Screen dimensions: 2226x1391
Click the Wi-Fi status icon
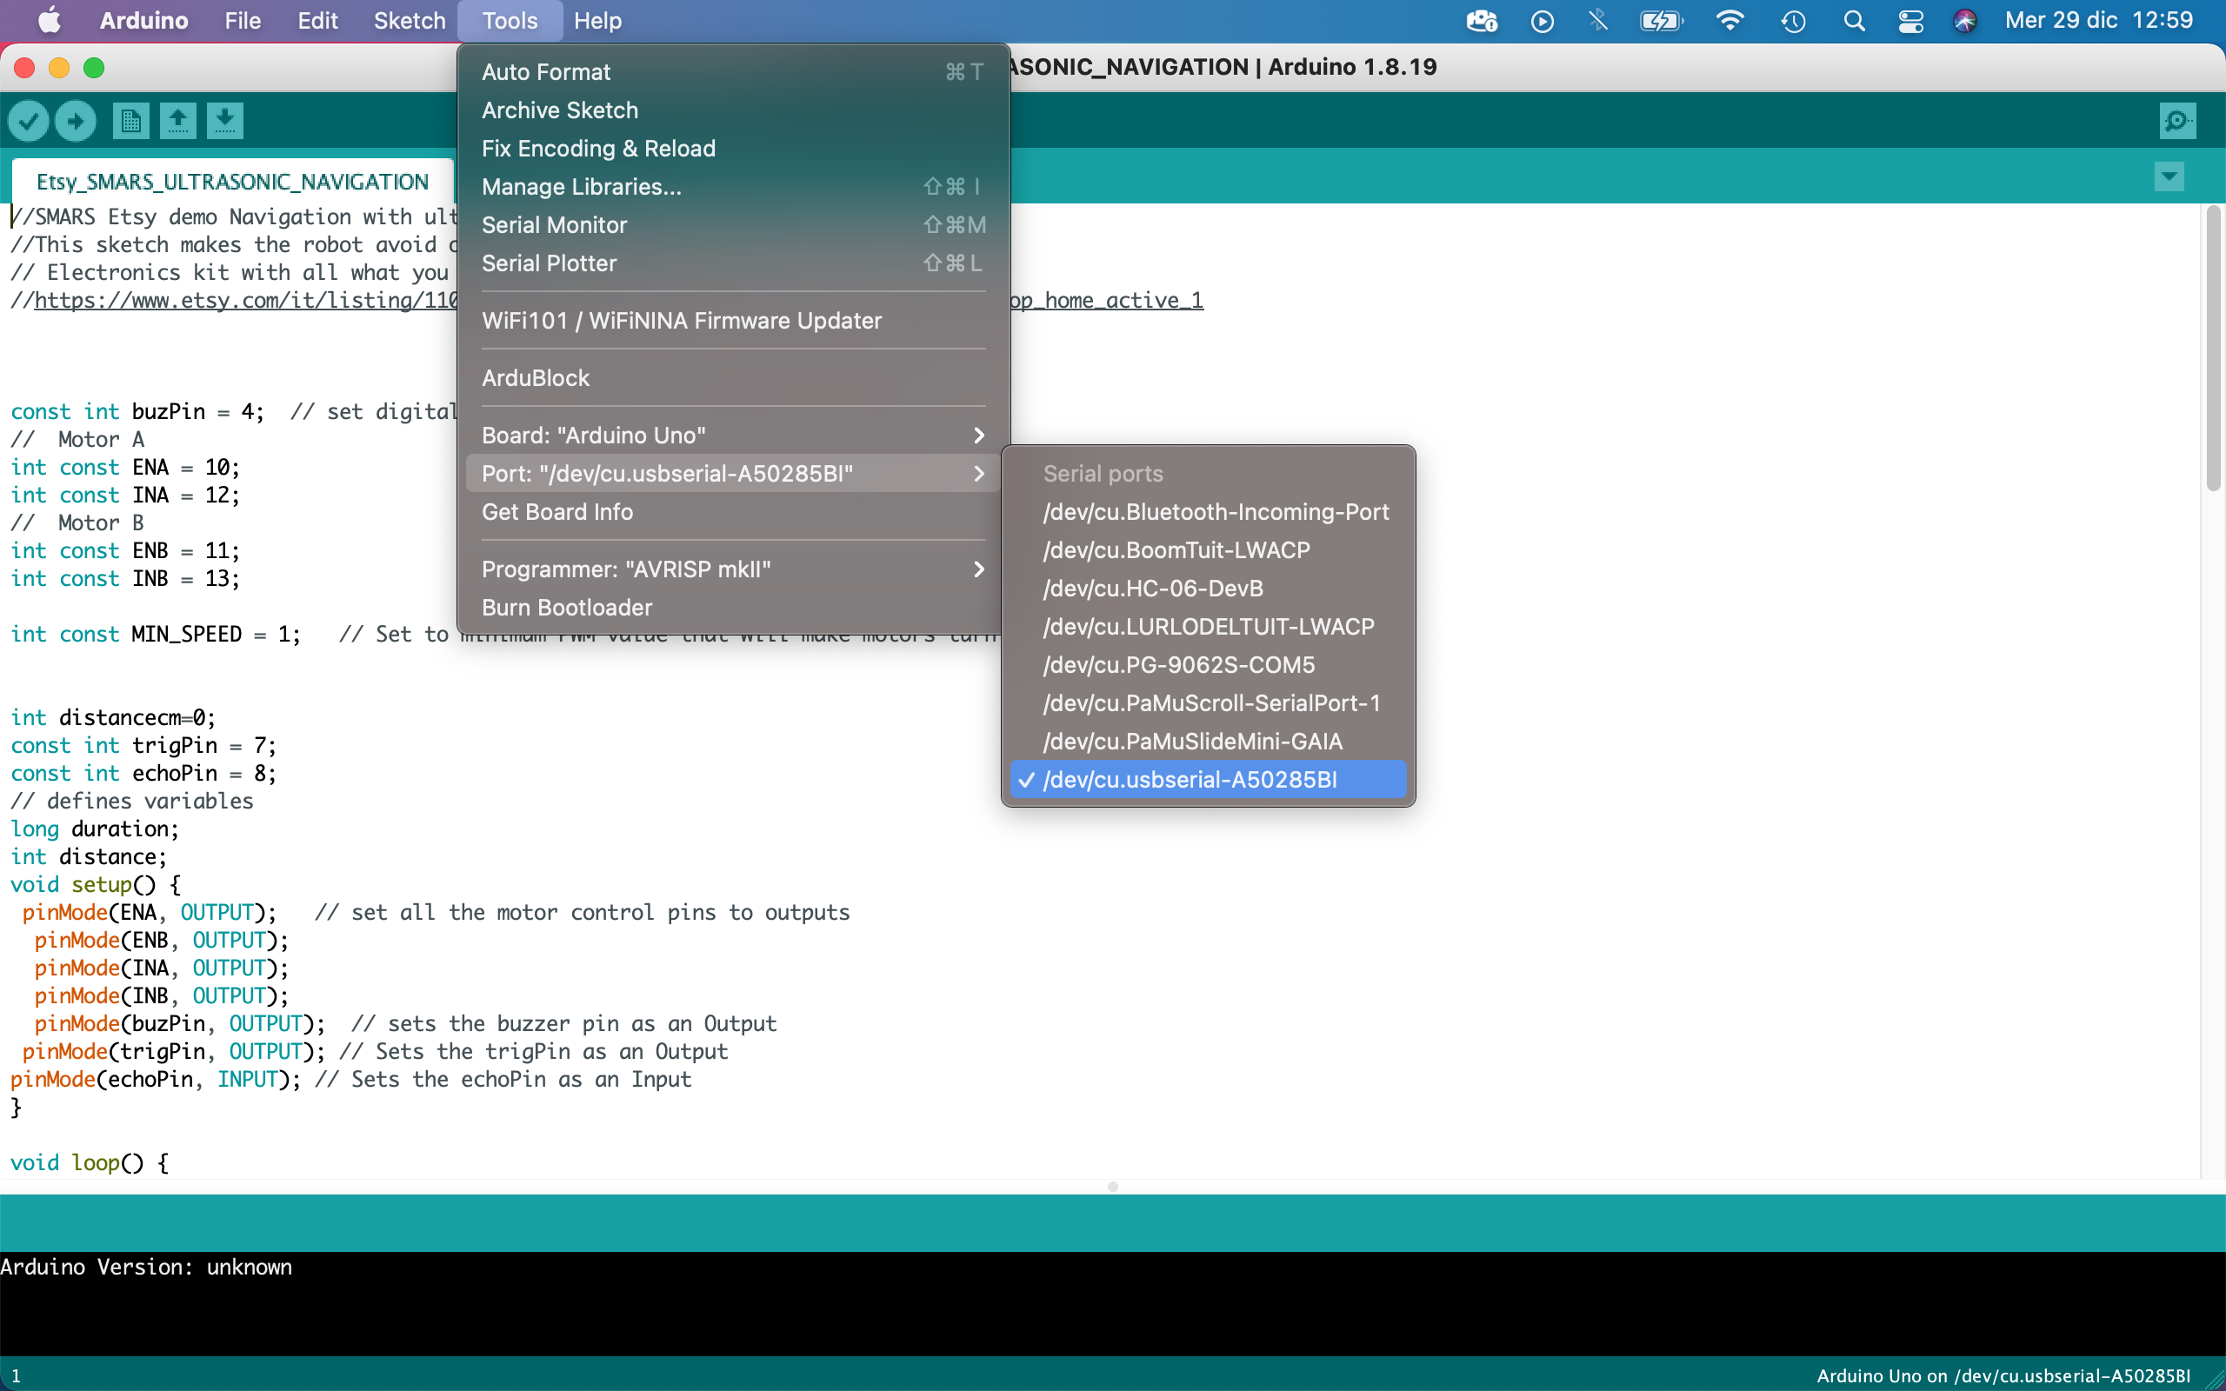pos(1729,20)
